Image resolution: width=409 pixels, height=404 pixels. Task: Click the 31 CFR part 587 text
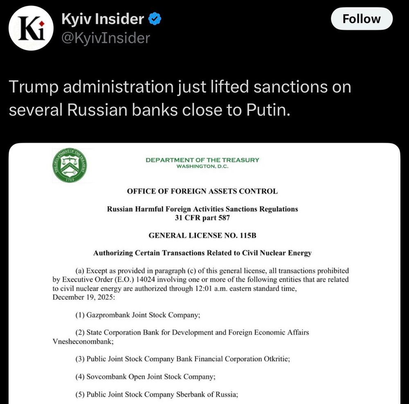coord(202,218)
